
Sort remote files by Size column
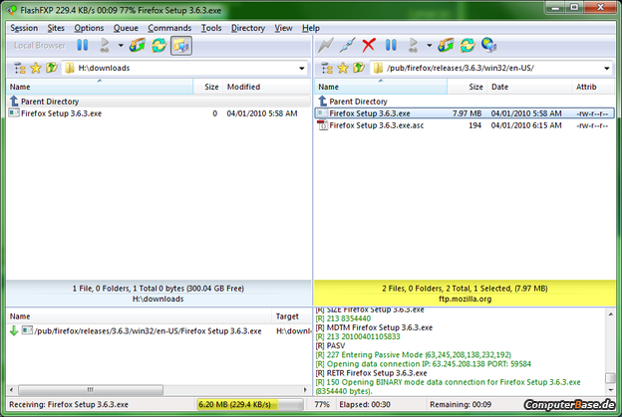[x=466, y=87]
